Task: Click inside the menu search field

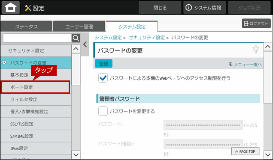Action: 37,38
